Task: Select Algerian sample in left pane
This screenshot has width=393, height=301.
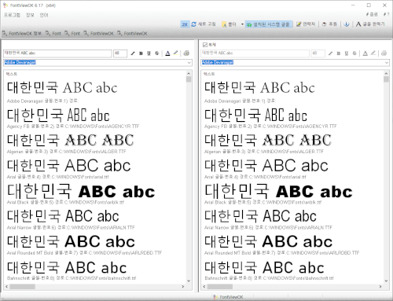Action: pyautogui.click(x=70, y=140)
